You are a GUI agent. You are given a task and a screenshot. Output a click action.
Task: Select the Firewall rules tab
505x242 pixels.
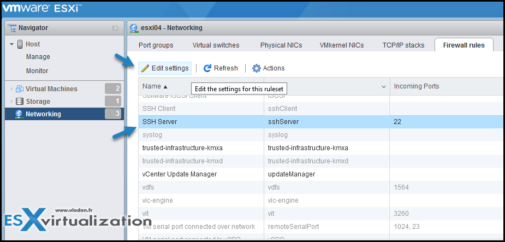pyautogui.click(x=464, y=45)
